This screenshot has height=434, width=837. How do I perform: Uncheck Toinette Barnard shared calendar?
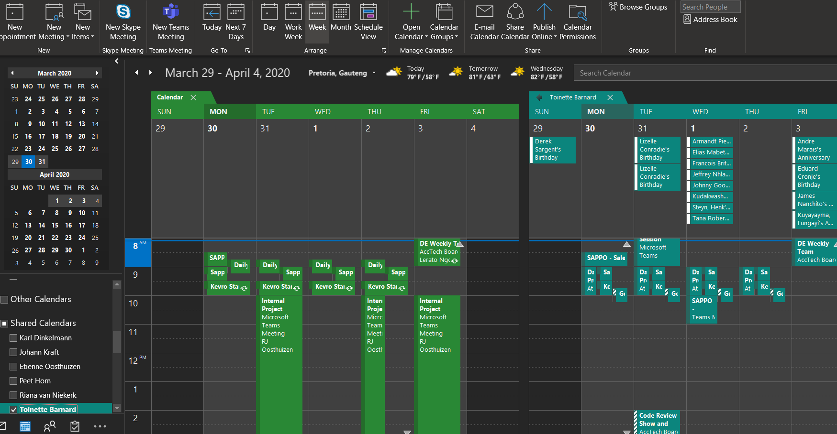[x=13, y=410]
